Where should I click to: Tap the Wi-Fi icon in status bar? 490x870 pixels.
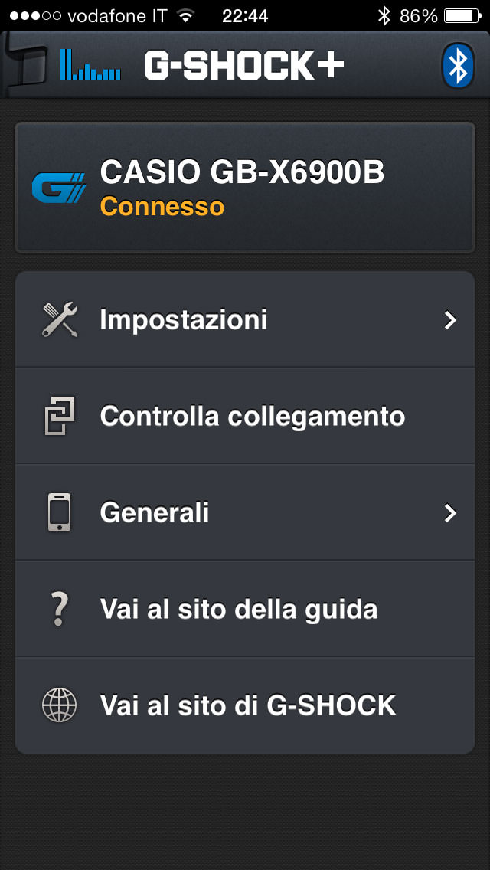[185, 15]
